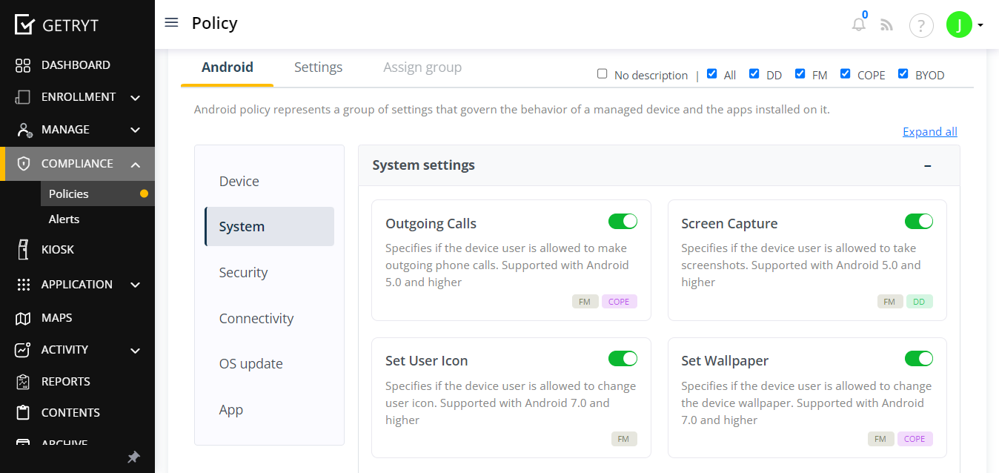The width and height of the screenshot is (999, 473).
Task: Pin the sidebar with the pin icon
Action: tap(133, 457)
